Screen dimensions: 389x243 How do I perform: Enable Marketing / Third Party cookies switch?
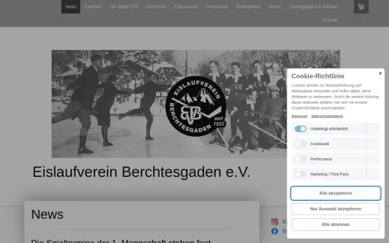click(300, 174)
